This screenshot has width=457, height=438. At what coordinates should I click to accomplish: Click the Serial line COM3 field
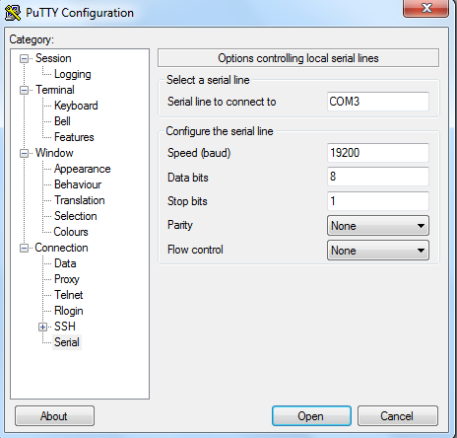pyautogui.click(x=378, y=102)
